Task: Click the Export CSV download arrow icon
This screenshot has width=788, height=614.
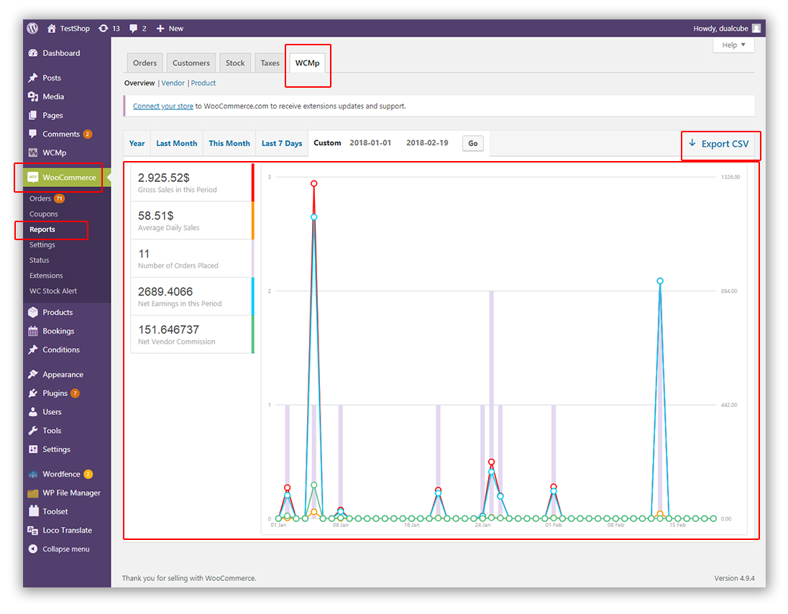Action: tap(692, 143)
